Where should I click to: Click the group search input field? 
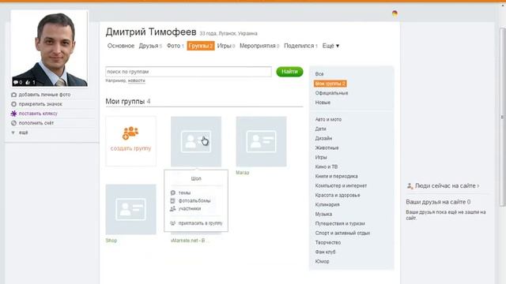[188, 72]
